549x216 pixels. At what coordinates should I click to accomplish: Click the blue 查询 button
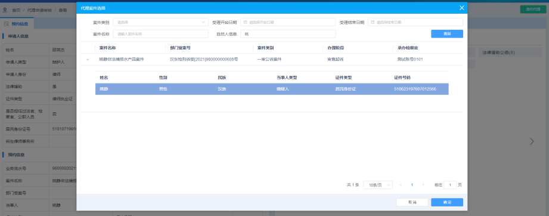pos(446,34)
